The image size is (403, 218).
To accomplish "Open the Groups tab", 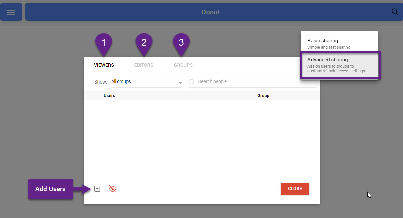I will pyautogui.click(x=183, y=65).
